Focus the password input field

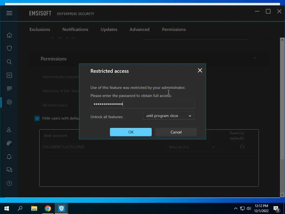pyautogui.click(x=142, y=104)
